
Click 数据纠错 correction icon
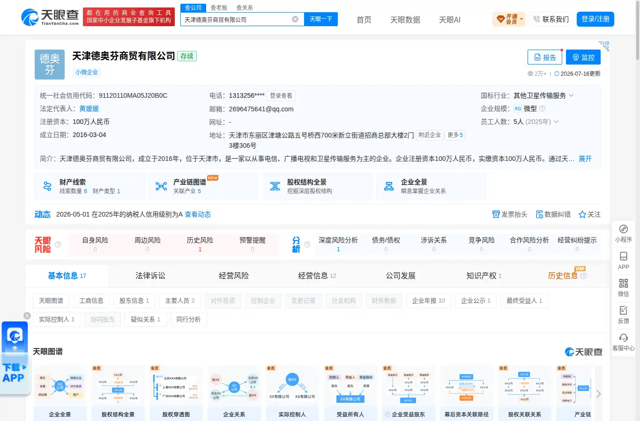pyautogui.click(x=539, y=214)
